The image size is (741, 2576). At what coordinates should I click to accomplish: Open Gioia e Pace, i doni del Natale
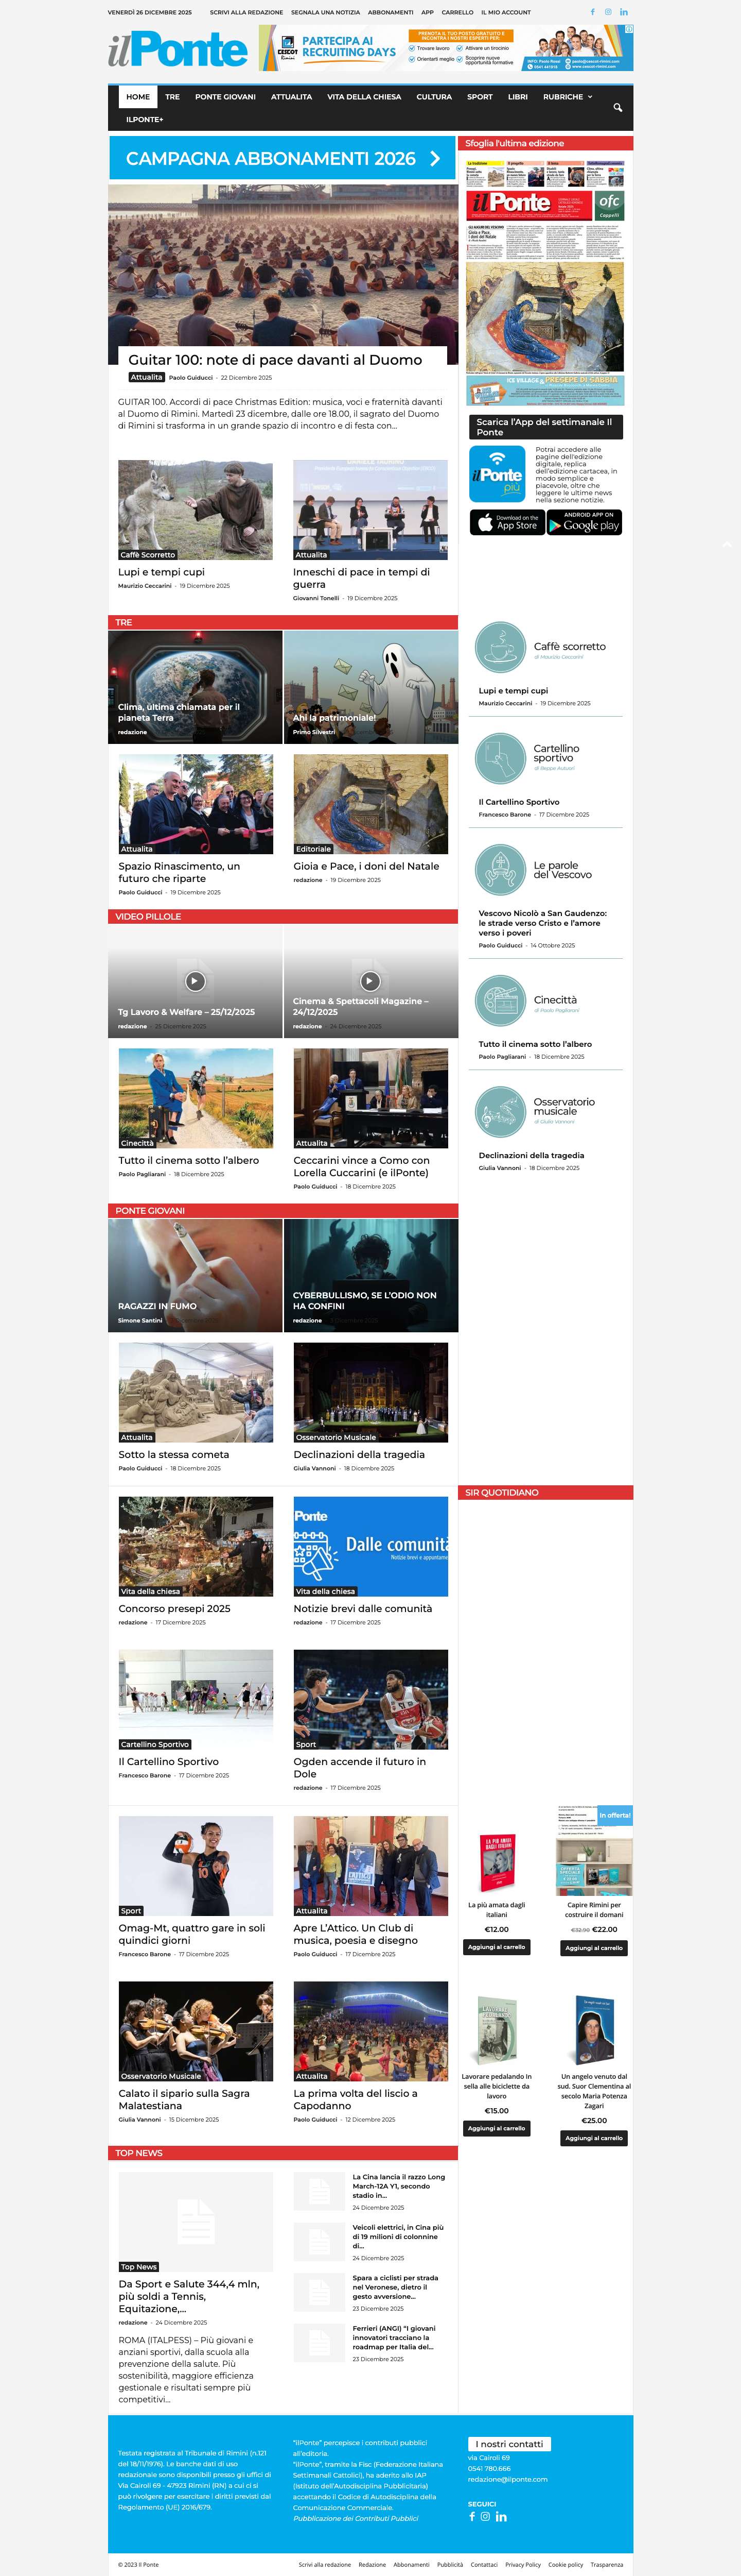[365, 866]
